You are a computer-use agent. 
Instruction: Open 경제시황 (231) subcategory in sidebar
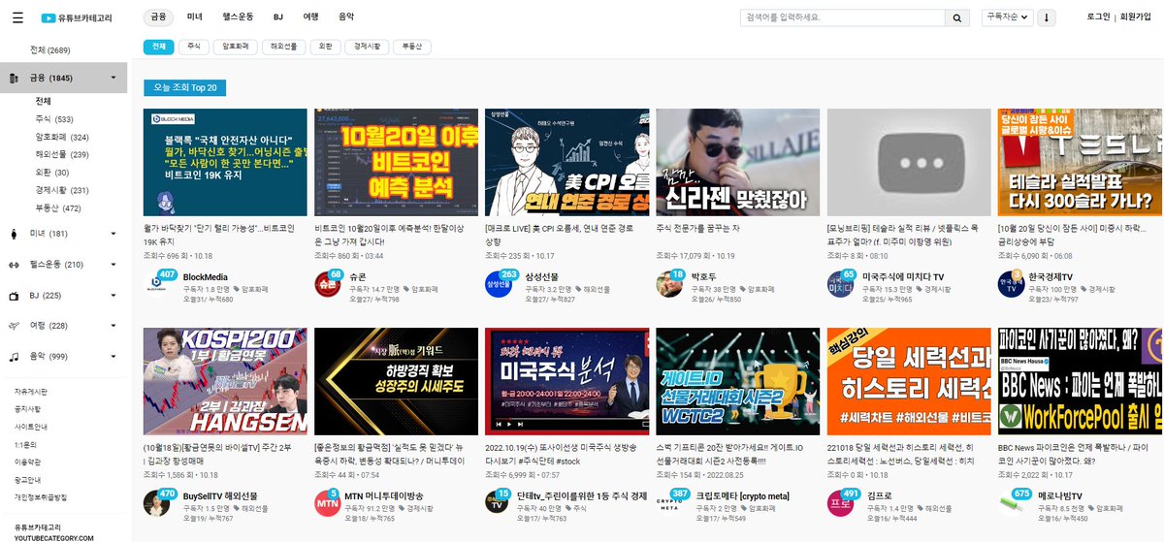62,190
